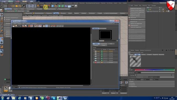Select the Live Selection arrow tool
This screenshot has height=100, width=177.
tap(10, 6)
